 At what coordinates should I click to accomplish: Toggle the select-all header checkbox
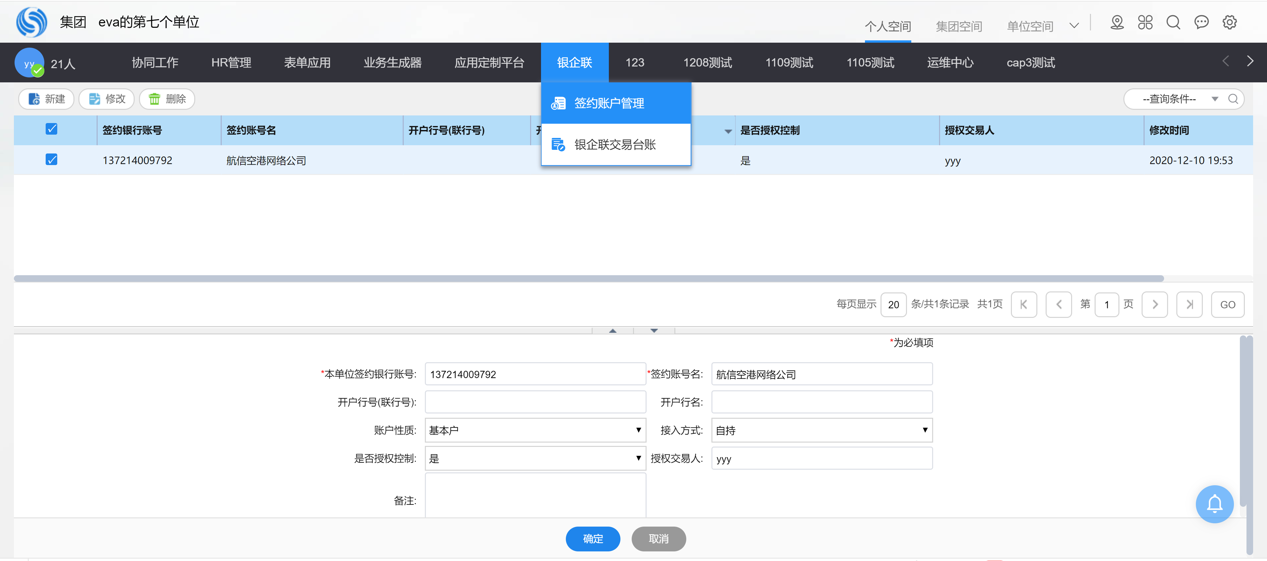tap(51, 129)
